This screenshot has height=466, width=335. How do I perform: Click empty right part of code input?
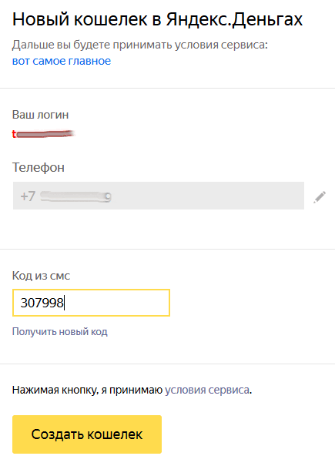pos(117,303)
